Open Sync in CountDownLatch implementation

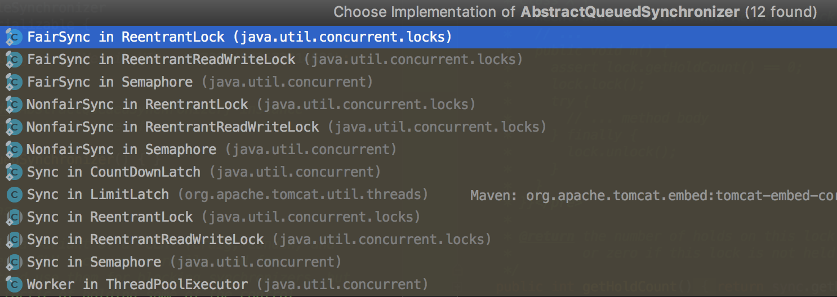click(x=418, y=172)
